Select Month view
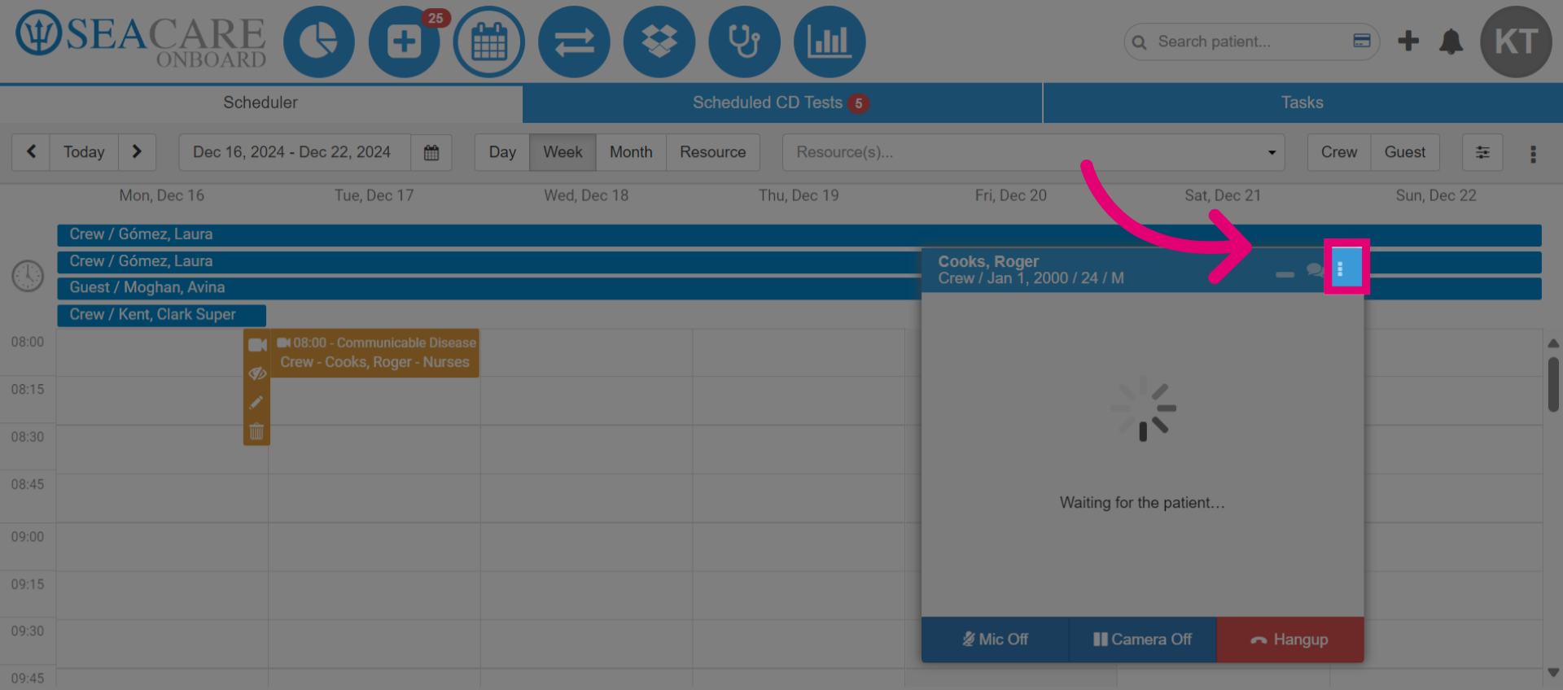 631,152
